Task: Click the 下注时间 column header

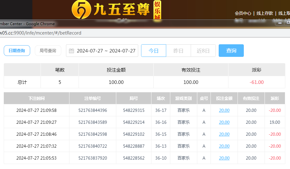Action: (36, 98)
